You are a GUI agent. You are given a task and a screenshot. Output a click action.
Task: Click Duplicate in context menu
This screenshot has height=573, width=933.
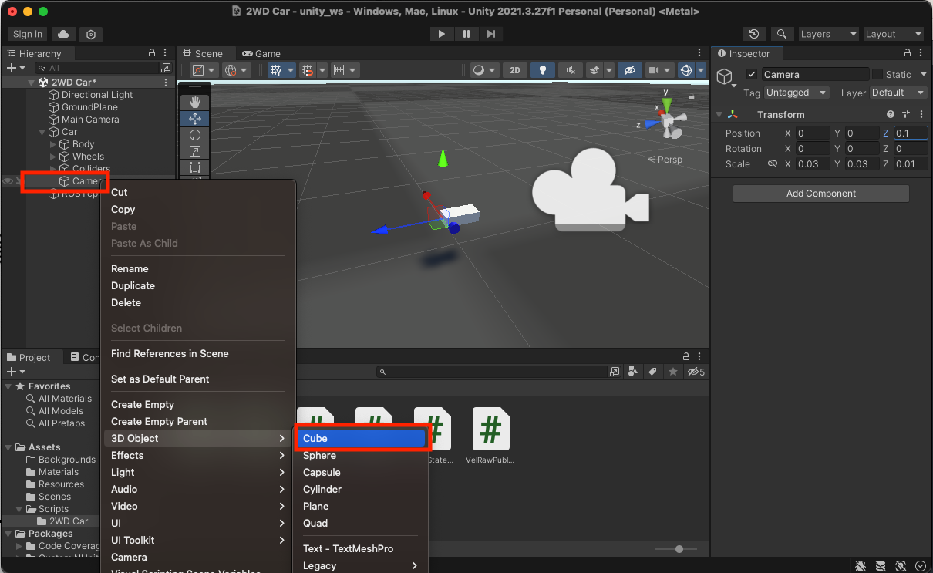(133, 285)
